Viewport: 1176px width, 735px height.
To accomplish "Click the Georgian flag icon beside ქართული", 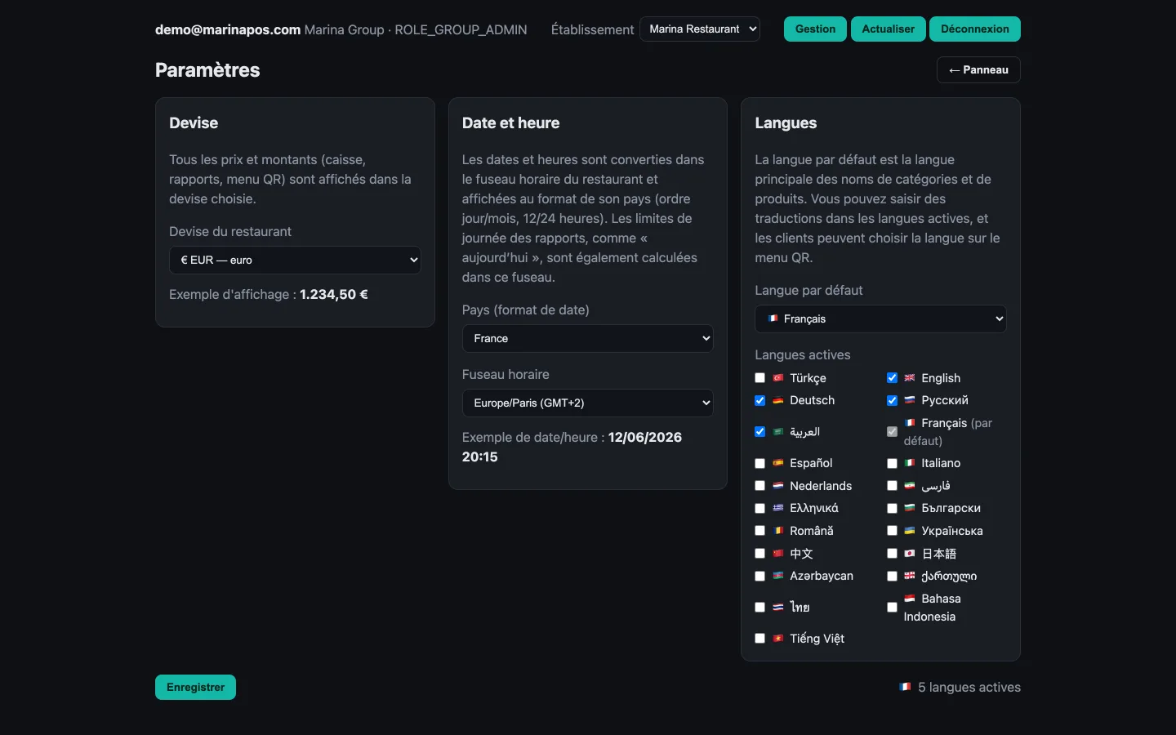I will [910, 576].
